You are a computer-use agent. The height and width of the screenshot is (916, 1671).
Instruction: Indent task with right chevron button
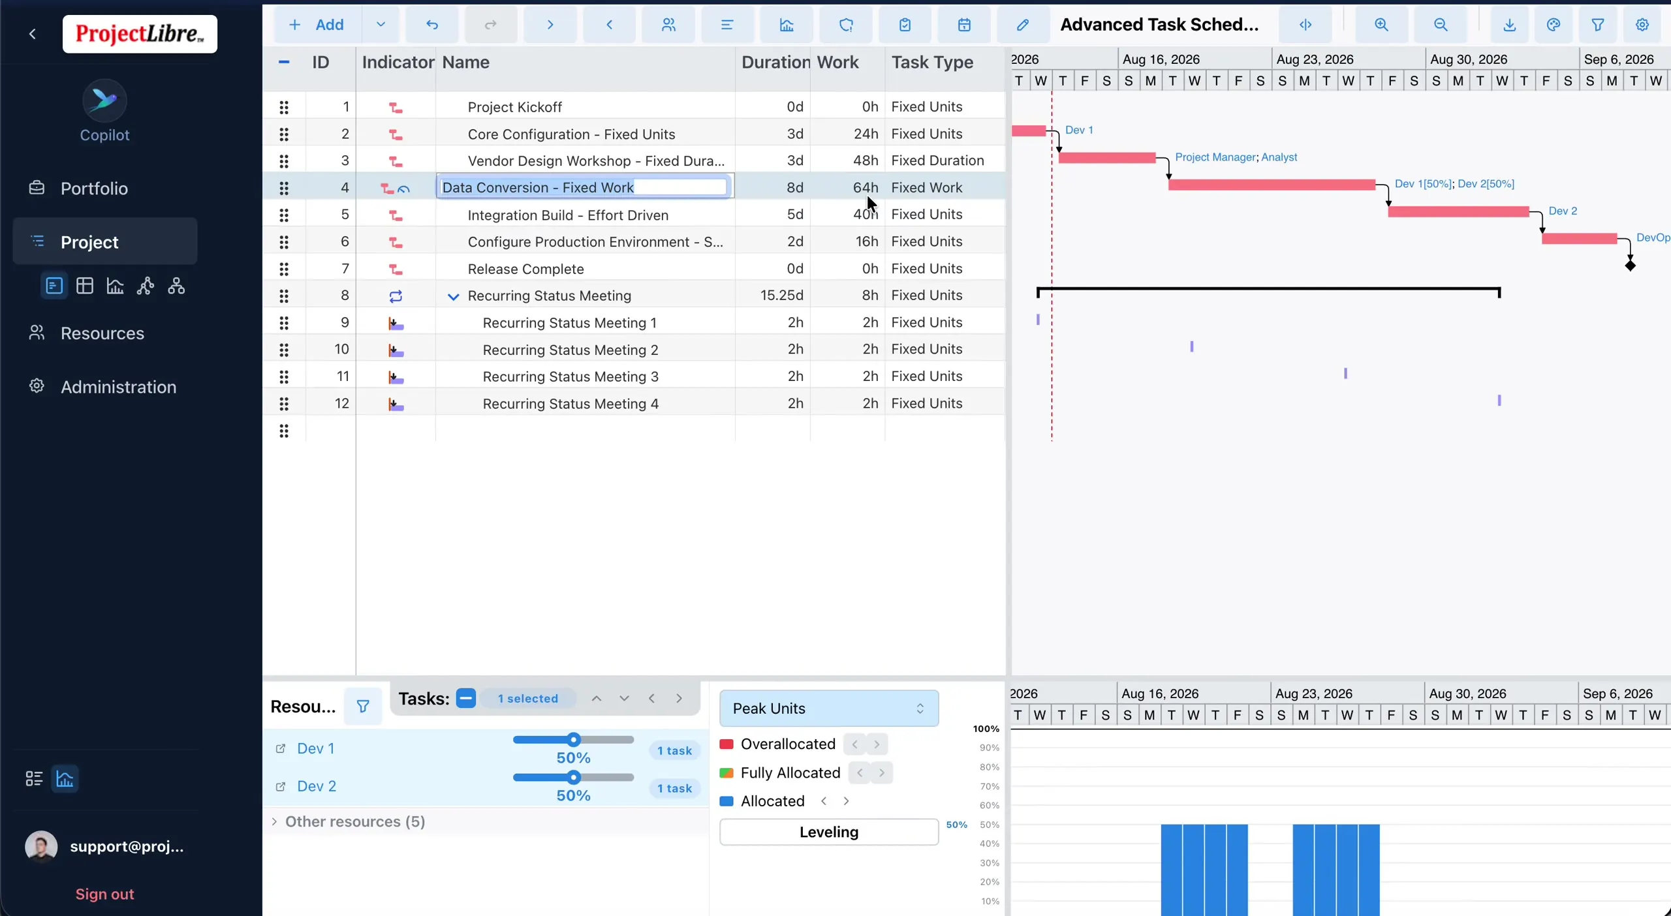coord(550,25)
